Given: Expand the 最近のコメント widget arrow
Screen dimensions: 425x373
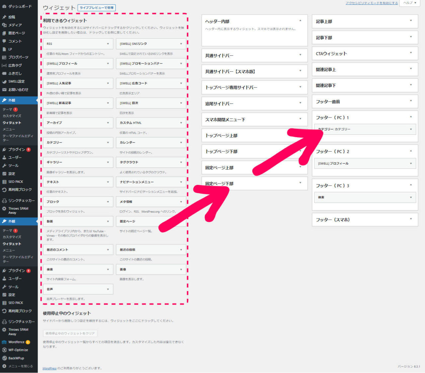Looking at the screenshot, I should [x=108, y=250].
